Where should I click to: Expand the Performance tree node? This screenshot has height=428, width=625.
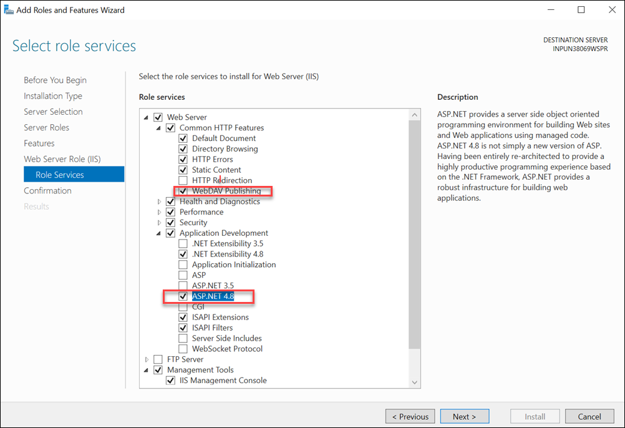pos(160,212)
